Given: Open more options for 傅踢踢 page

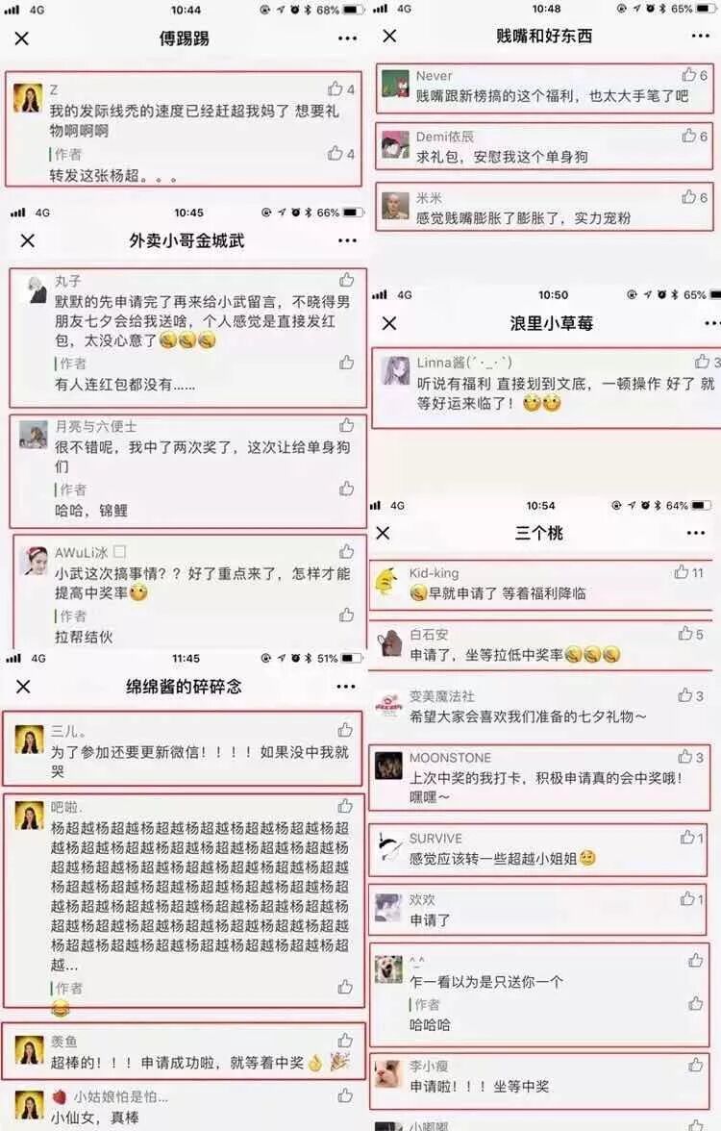Looking at the screenshot, I should pos(348,38).
